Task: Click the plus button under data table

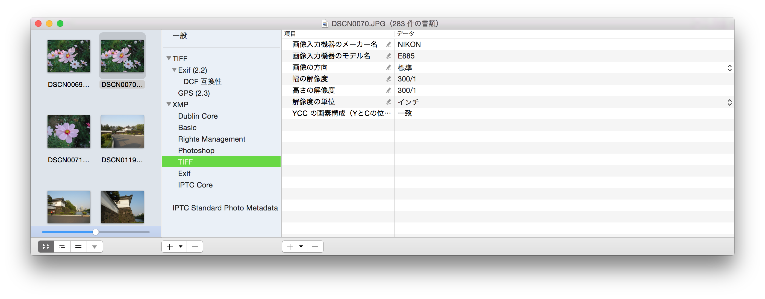Action: 290,247
